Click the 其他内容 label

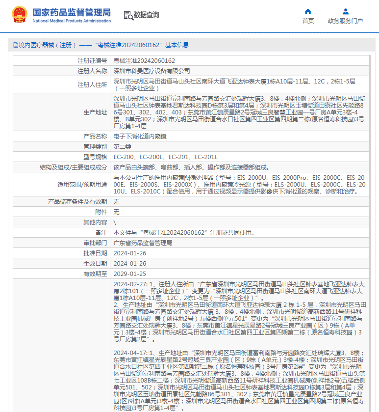95,222
